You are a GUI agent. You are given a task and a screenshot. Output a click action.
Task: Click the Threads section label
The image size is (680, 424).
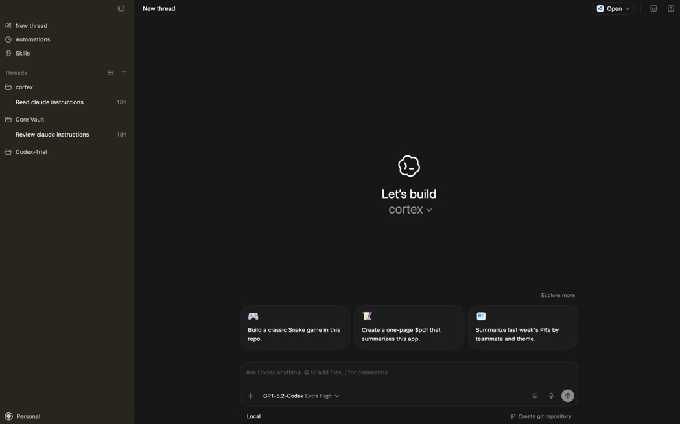pos(16,73)
